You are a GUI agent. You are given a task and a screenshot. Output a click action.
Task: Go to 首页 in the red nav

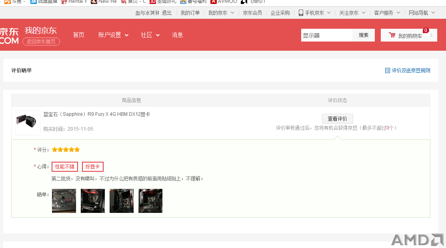(x=78, y=35)
